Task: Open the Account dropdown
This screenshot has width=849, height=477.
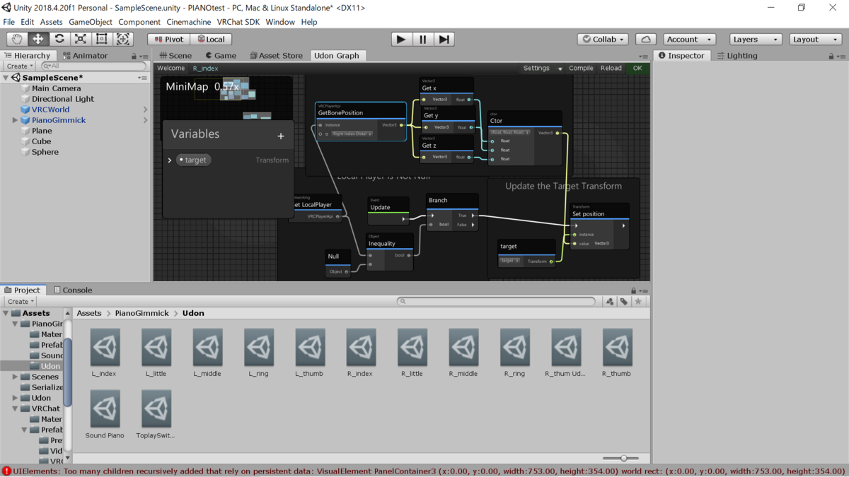Action: 688,39
